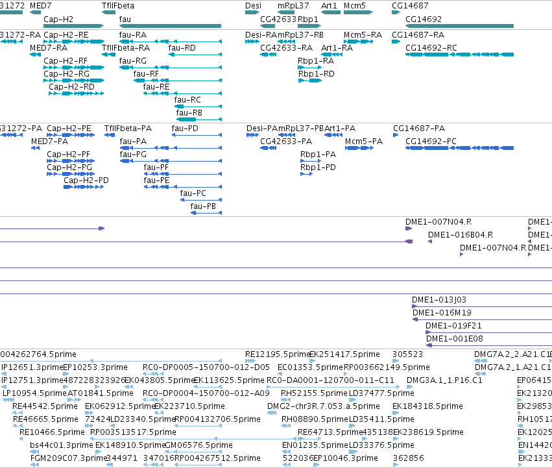
Task: Select the Cap-H2 gene bar
Action: point(73,26)
